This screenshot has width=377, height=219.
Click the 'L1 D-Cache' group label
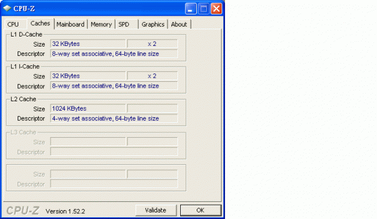27,34
